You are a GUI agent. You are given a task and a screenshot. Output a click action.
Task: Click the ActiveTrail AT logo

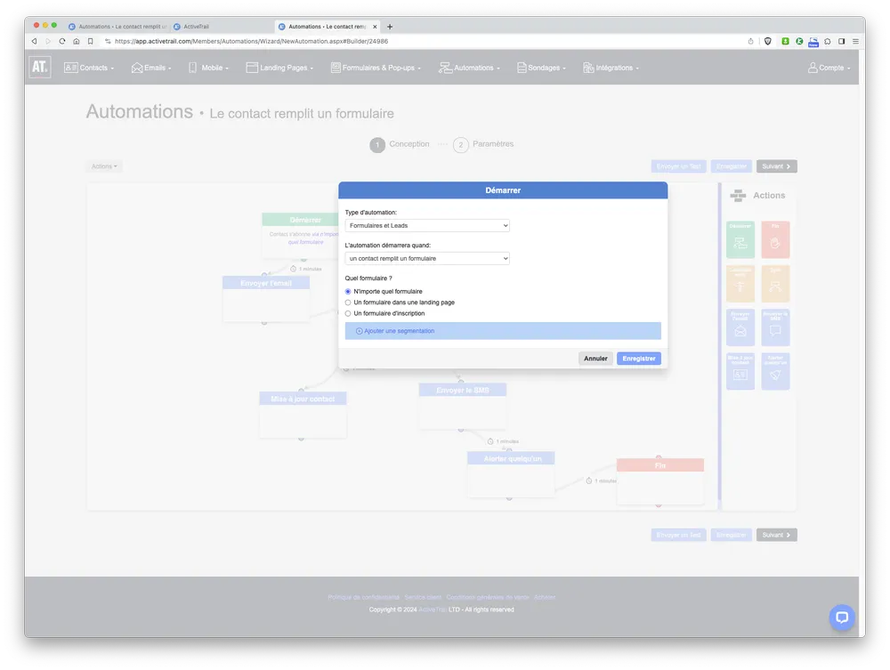[39, 67]
